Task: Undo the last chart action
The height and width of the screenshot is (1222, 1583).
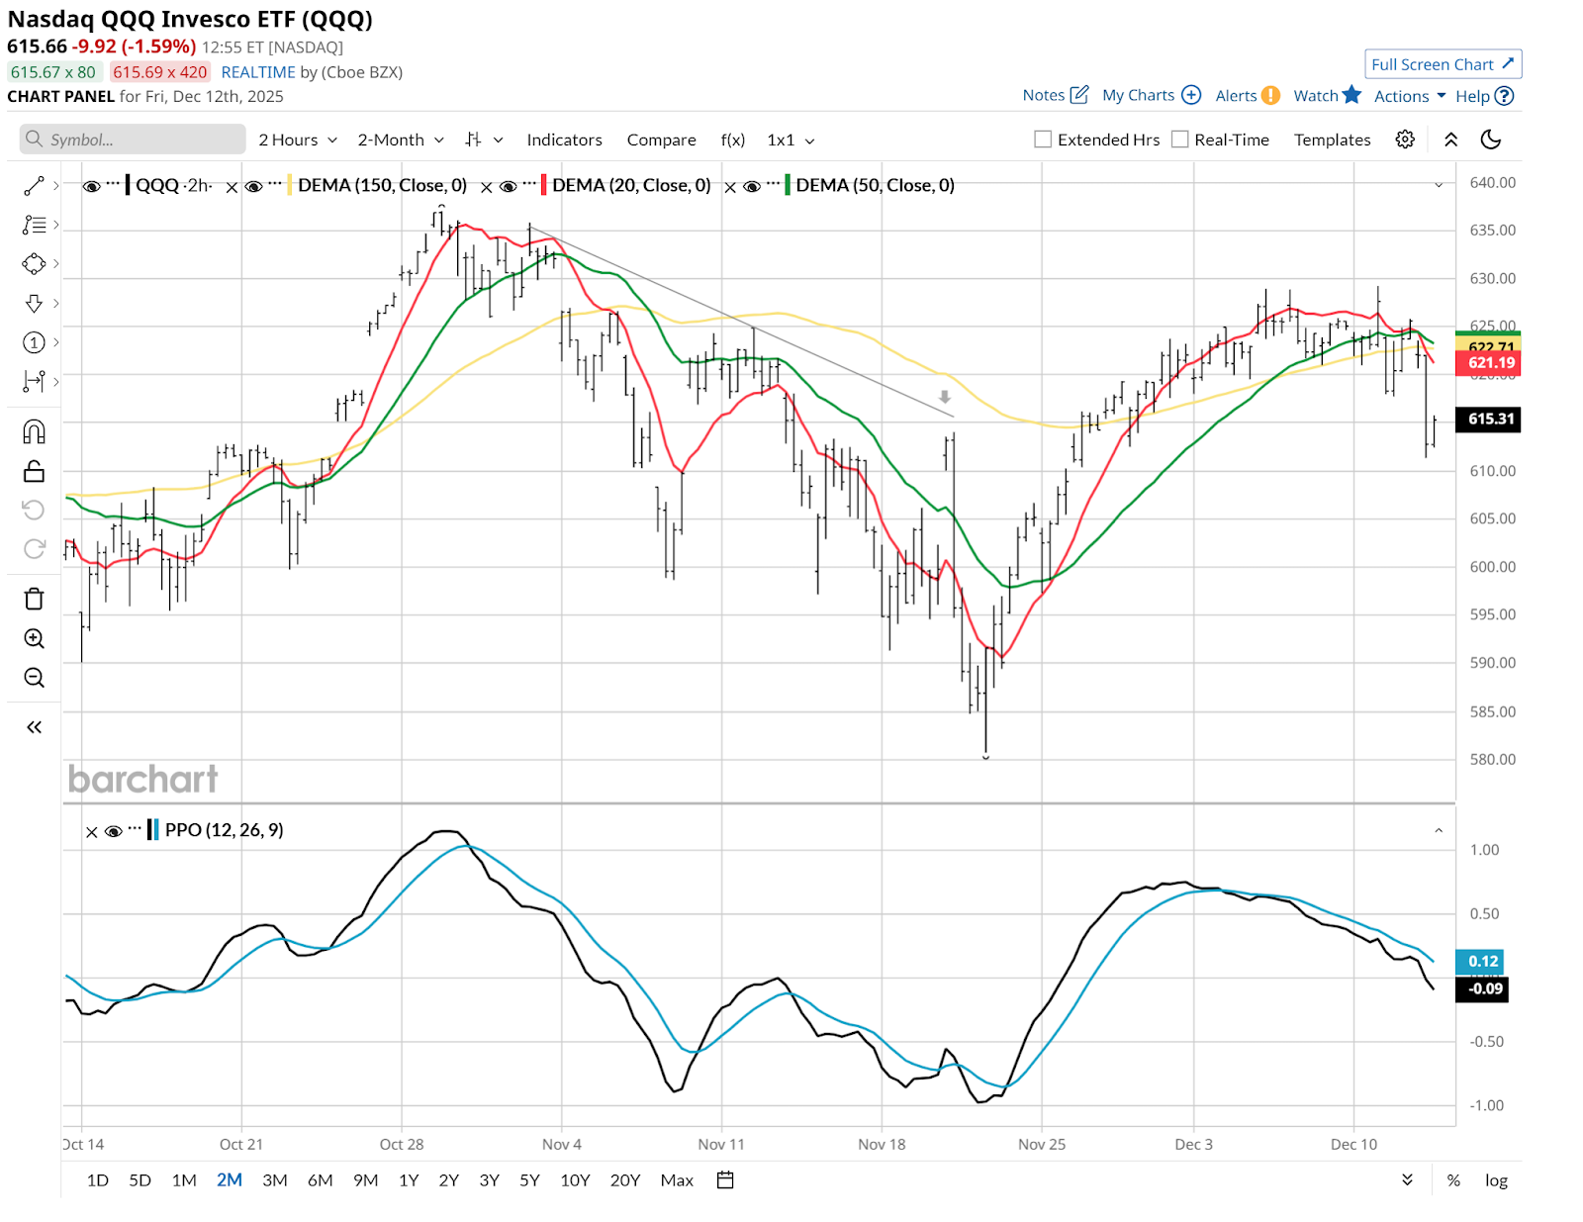Action: coord(34,510)
